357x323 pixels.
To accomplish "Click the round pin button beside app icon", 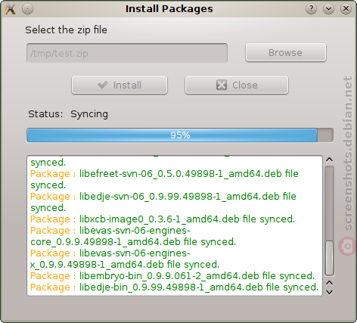I will [x=27, y=9].
